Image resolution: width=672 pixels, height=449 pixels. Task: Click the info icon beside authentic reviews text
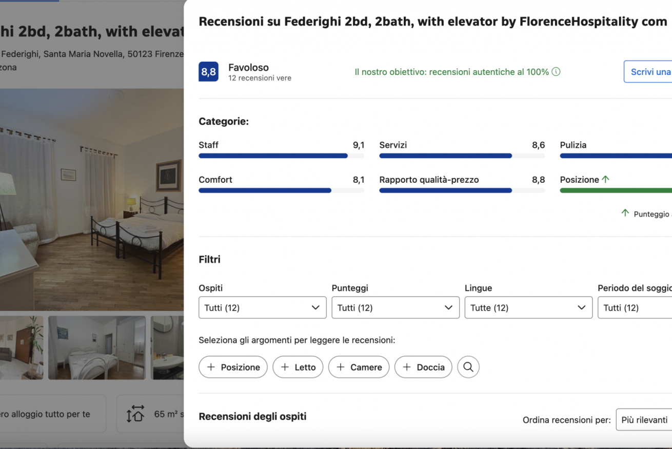pyautogui.click(x=556, y=72)
